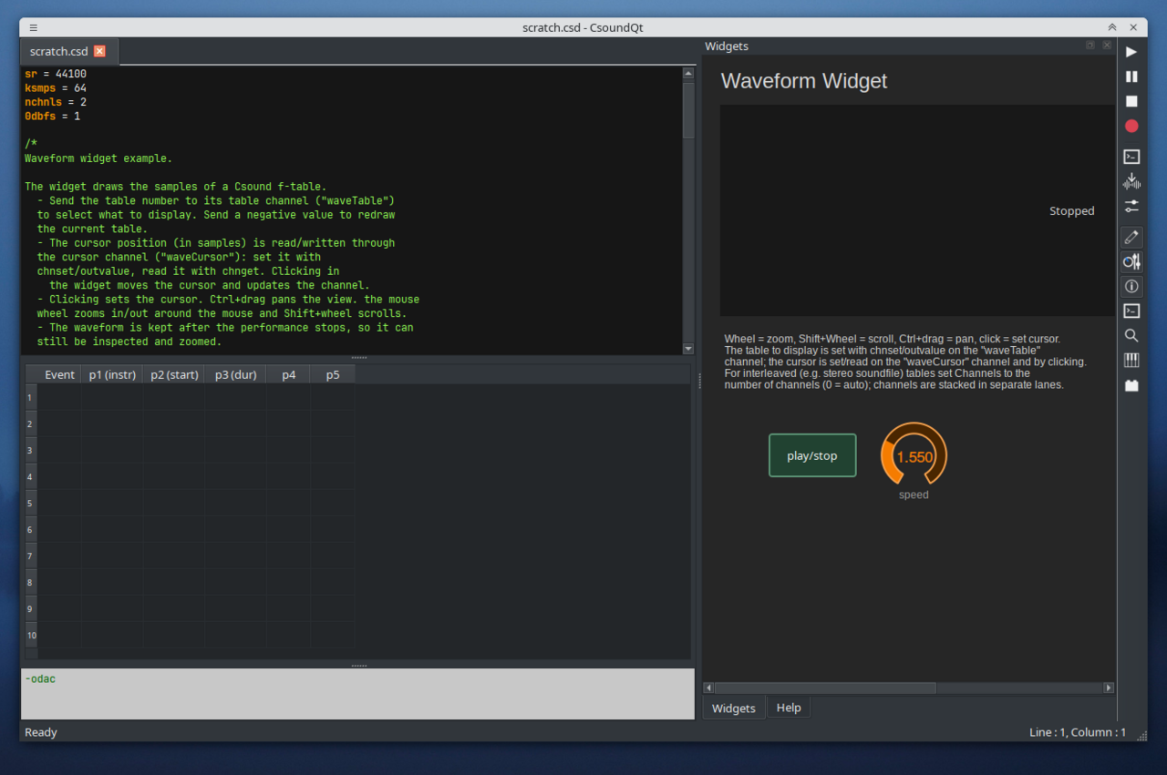Click the window shade-up chevron in the title bar
Image resolution: width=1167 pixels, height=775 pixels.
point(1112,27)
